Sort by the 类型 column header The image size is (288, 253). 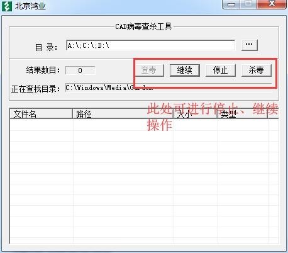[242, 114]
